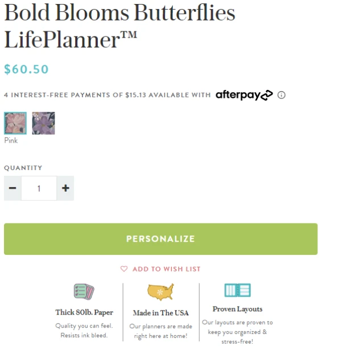Click the thick paper checklist icon
The image size is (347, 347).
[84, 292]
